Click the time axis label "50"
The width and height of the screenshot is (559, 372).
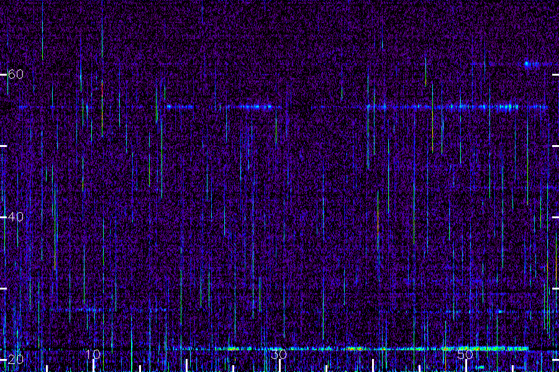pyautogui.click(x=465, y=354)
